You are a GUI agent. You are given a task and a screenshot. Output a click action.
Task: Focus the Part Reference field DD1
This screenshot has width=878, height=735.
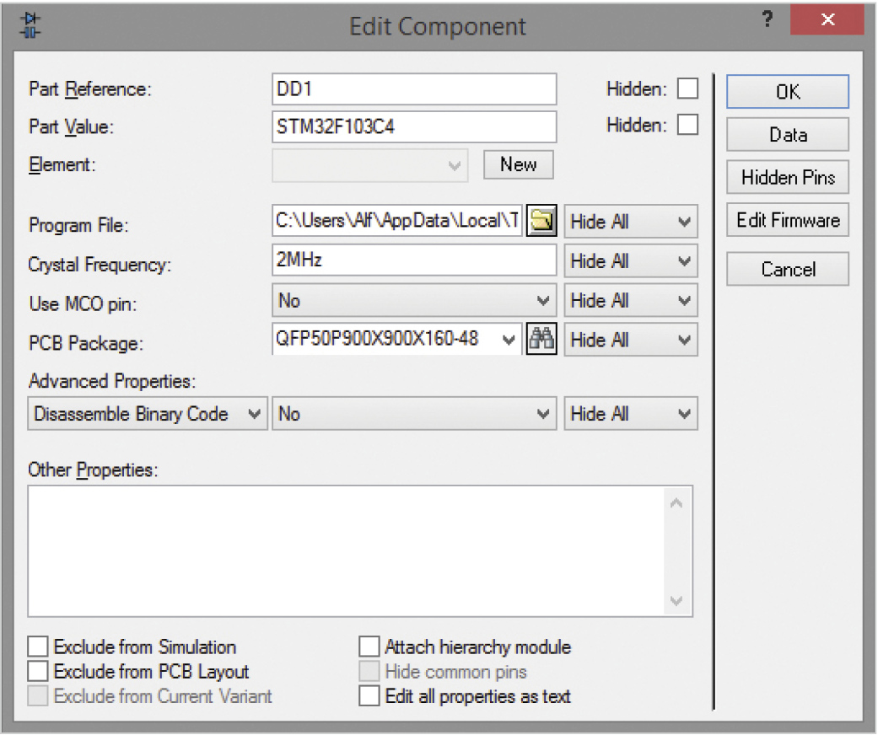pos(414,89)
